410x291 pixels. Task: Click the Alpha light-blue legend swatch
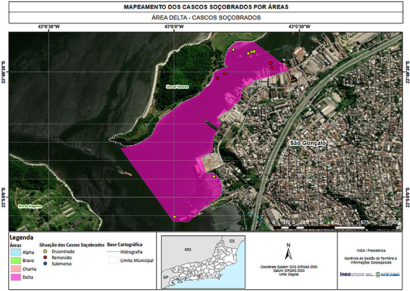[x=16, y=252]
